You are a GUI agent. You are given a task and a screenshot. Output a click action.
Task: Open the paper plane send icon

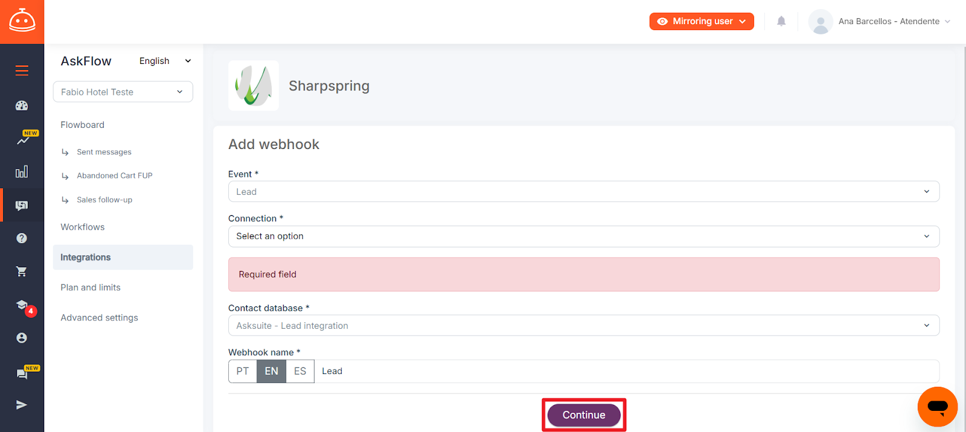tap(22, 405)
